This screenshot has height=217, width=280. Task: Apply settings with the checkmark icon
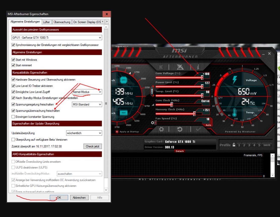coord(198,129)
